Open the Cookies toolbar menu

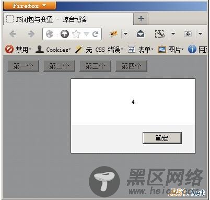click(53, 50)
